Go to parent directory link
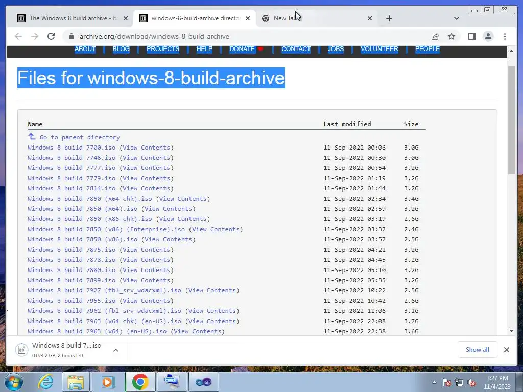Image resolution: width=523 pixels, height=392 pixels. click(x=80, y=137)
